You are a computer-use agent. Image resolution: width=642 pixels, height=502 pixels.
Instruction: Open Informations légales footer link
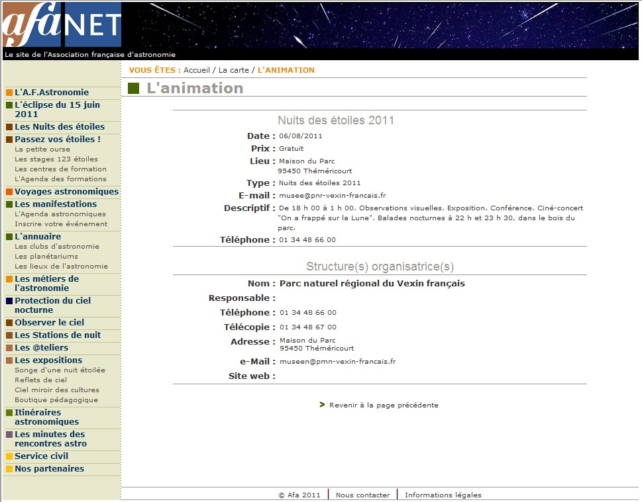tap(443, 495)
